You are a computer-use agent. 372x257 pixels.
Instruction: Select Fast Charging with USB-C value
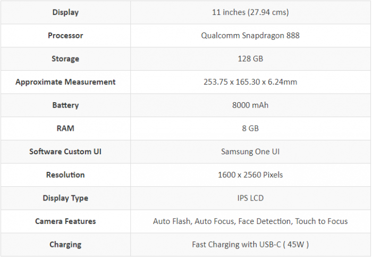coord(250,245)
